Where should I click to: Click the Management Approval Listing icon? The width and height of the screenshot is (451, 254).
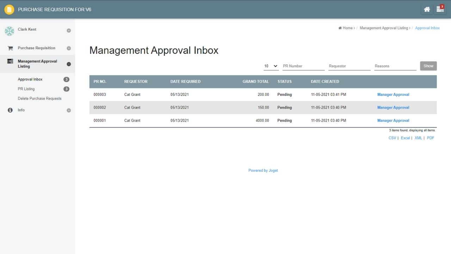pyautogui.click(x=10, y=61)
